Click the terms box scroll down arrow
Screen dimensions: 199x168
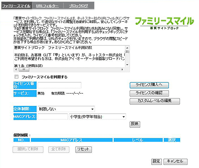[x=127, y=65]
